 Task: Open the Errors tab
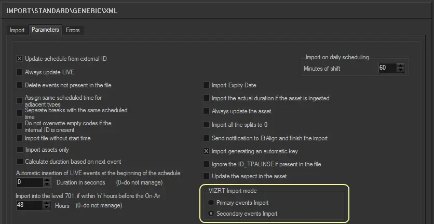(x=73, y=30)
